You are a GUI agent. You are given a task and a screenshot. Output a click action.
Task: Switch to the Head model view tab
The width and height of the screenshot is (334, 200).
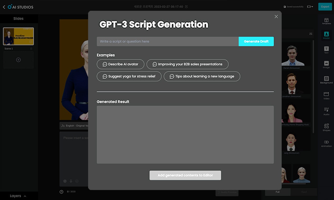coord(304,192)
